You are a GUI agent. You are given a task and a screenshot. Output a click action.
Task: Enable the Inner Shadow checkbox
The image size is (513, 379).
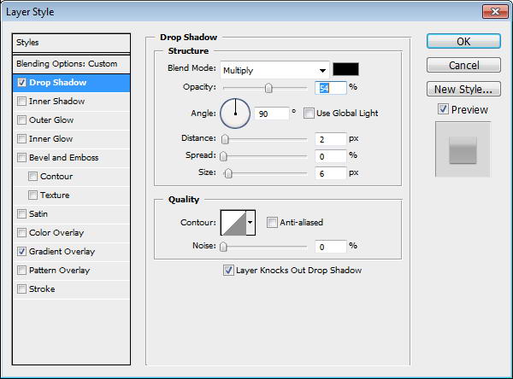21,102
